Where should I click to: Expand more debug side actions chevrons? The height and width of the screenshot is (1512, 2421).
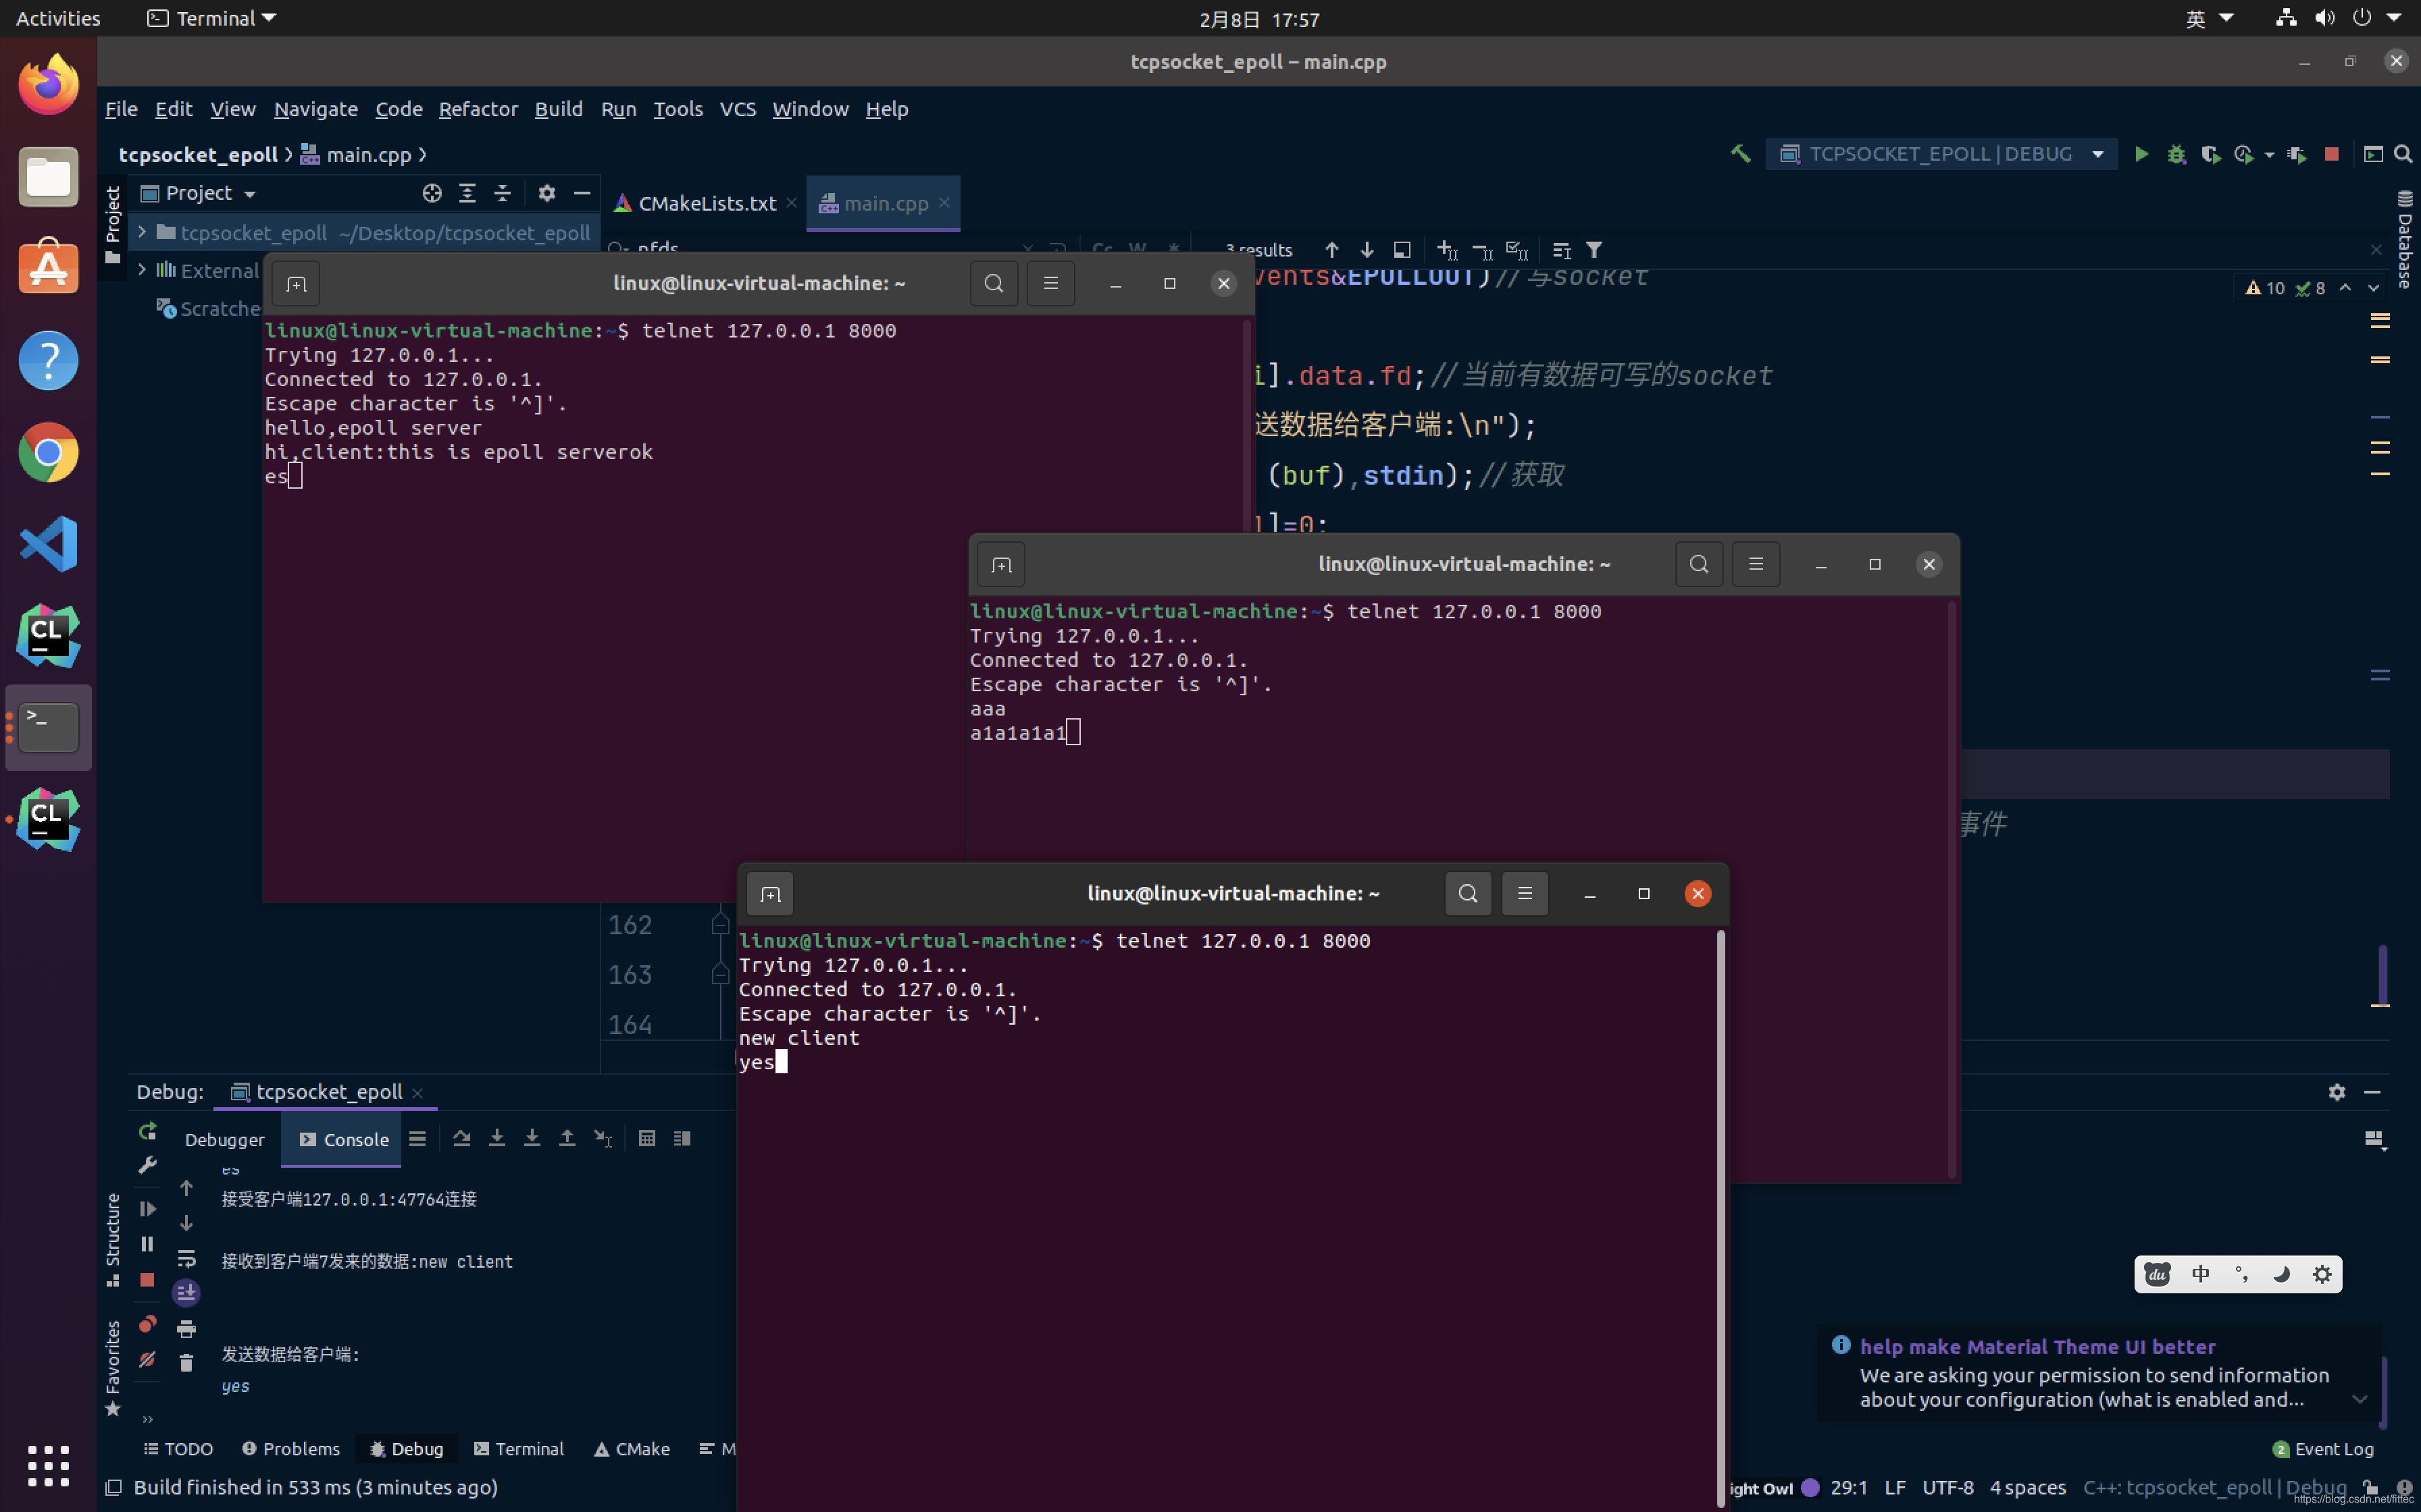click(148, 1419)
